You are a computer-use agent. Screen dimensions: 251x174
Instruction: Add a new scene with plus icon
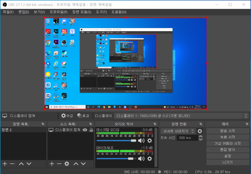pos(5,164)
